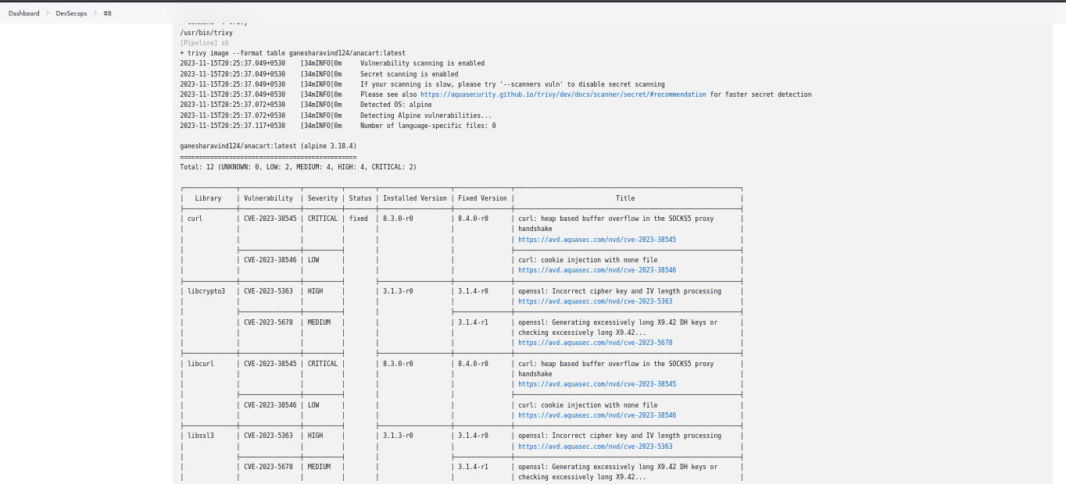Click the '[Pipeline] sh' line
The width and height of the screenshot is (1066, 484).
point(204,43)
